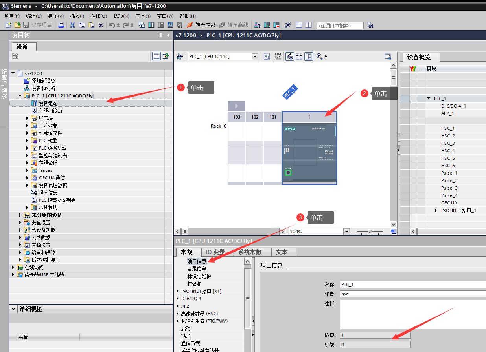
Task: Click the Cut scissors icon
Action: pos(72,25)
